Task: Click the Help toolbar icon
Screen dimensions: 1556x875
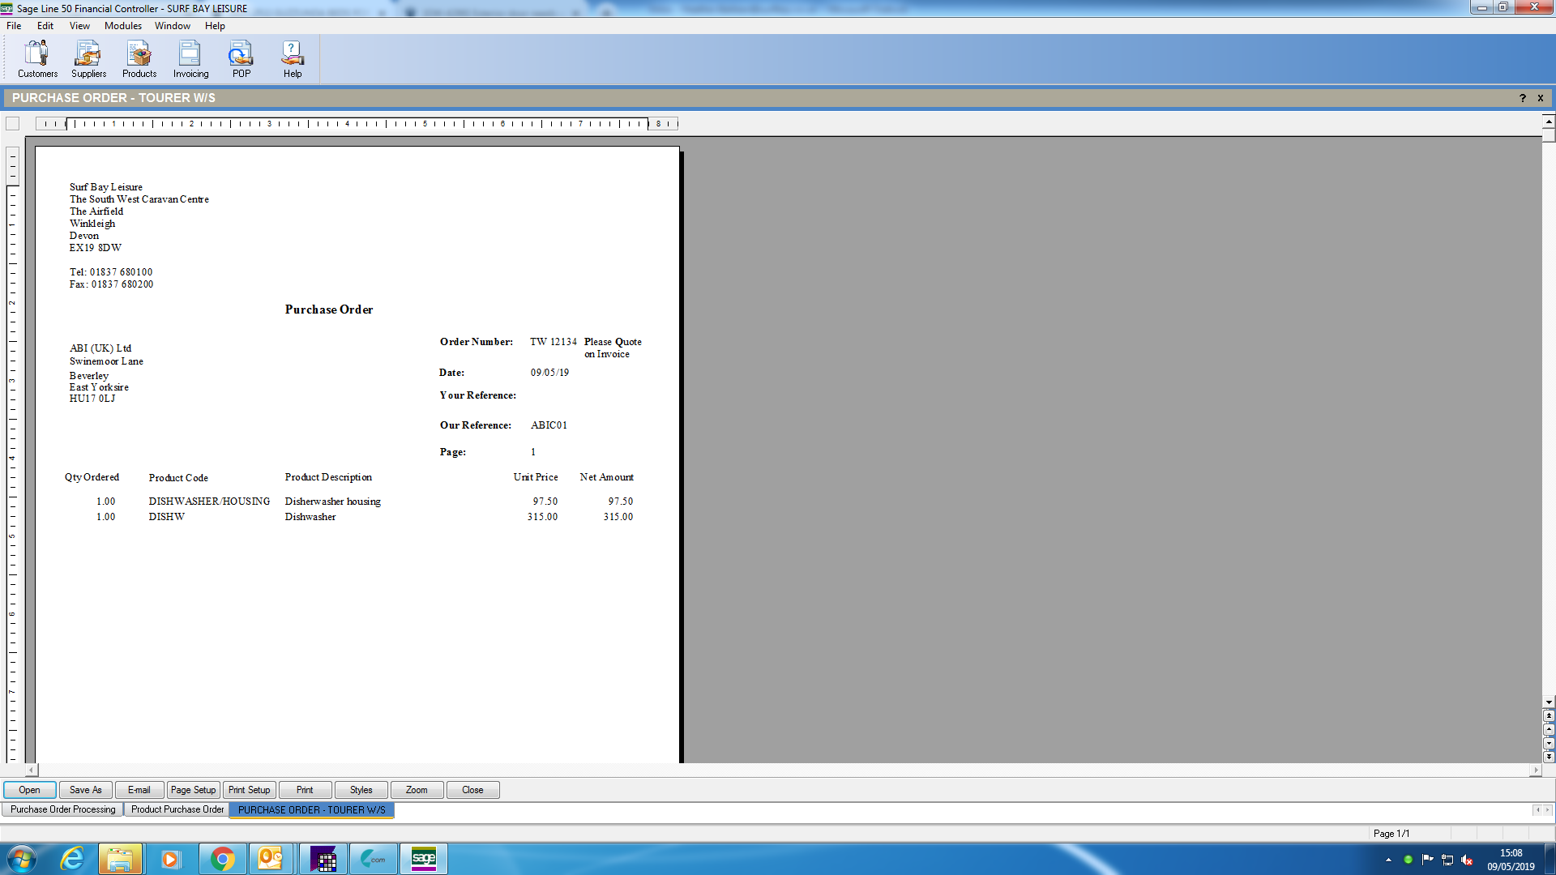Action: pos(293,59)
